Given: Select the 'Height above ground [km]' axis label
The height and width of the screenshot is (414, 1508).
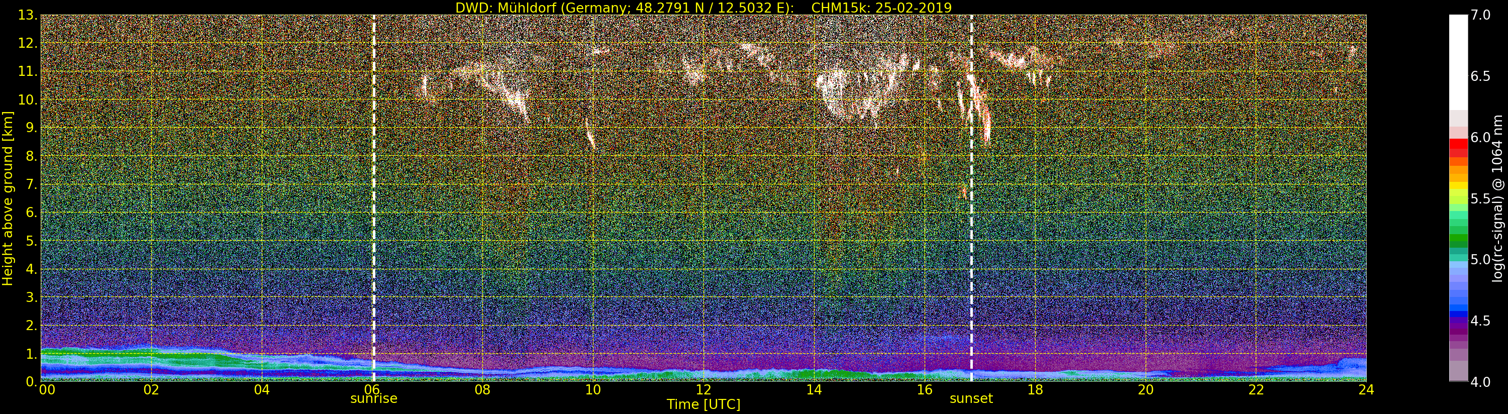Looking at the screenshot, I should pos(8,198).
